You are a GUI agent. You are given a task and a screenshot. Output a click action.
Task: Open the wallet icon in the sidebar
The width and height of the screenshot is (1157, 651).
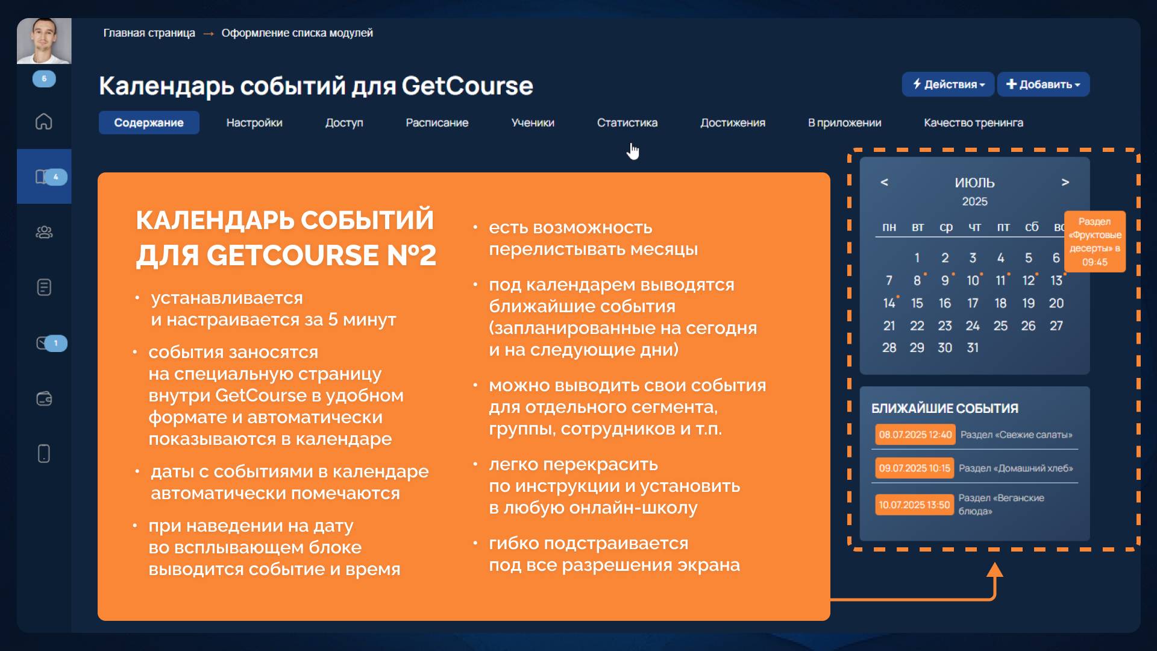click(44, 398)
